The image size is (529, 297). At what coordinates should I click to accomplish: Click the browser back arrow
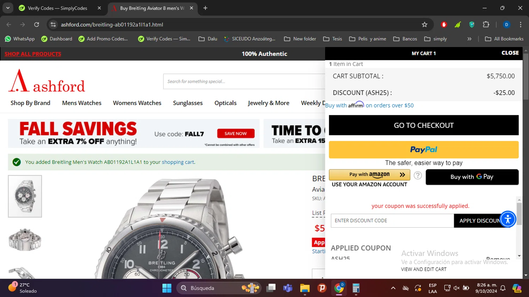click(9, 25)
